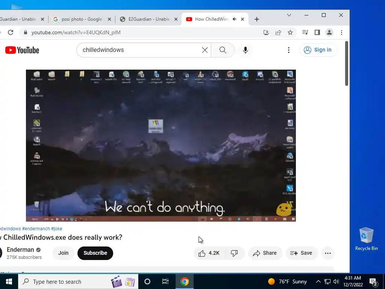Subscribe to the Enderman channel
Image resolution: width=385 pixels, height=289 pixels.
95,253
